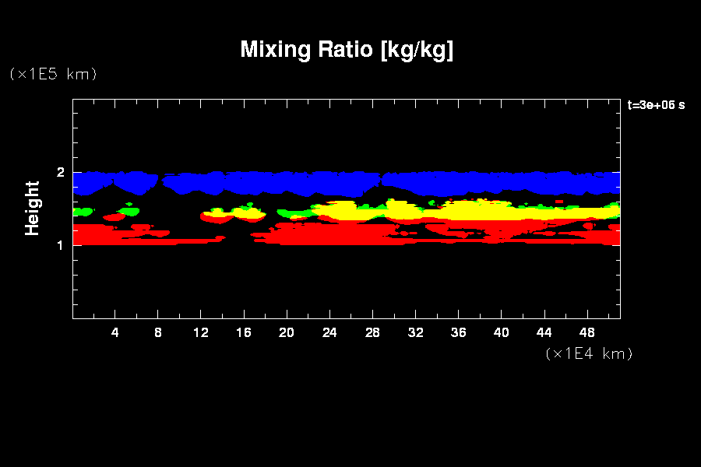Select x-axis tick label 36

458,332
